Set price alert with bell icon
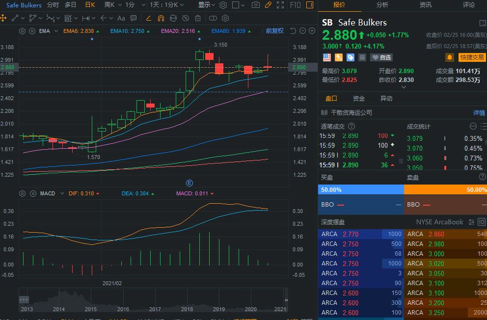Viewport: 487px width, 320px height. 449,57
